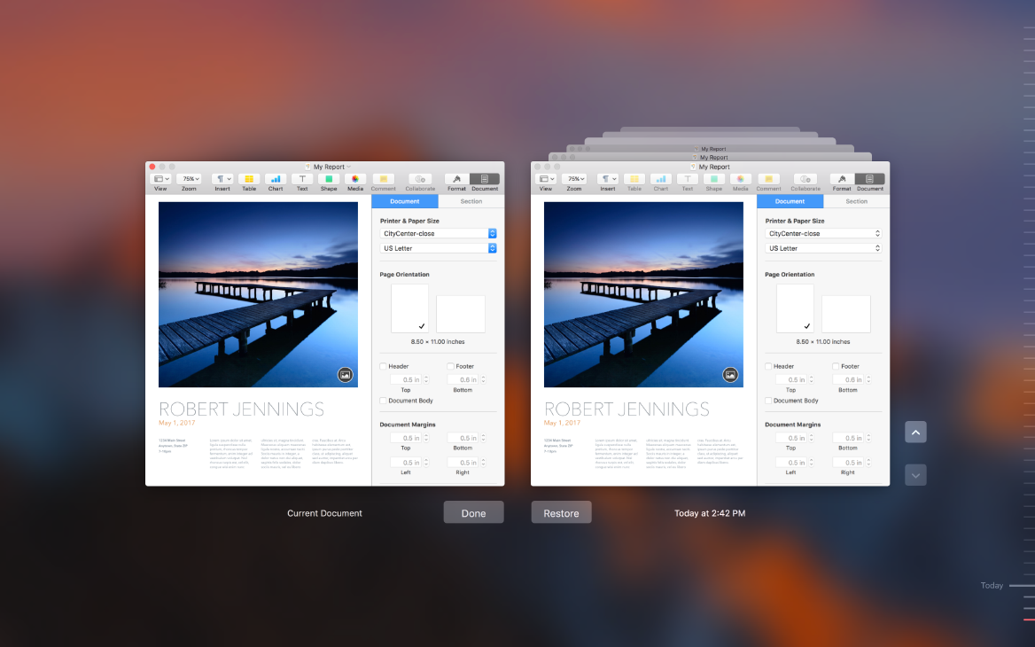
Task: Select landscape orientation in current document
Action: 461,315
